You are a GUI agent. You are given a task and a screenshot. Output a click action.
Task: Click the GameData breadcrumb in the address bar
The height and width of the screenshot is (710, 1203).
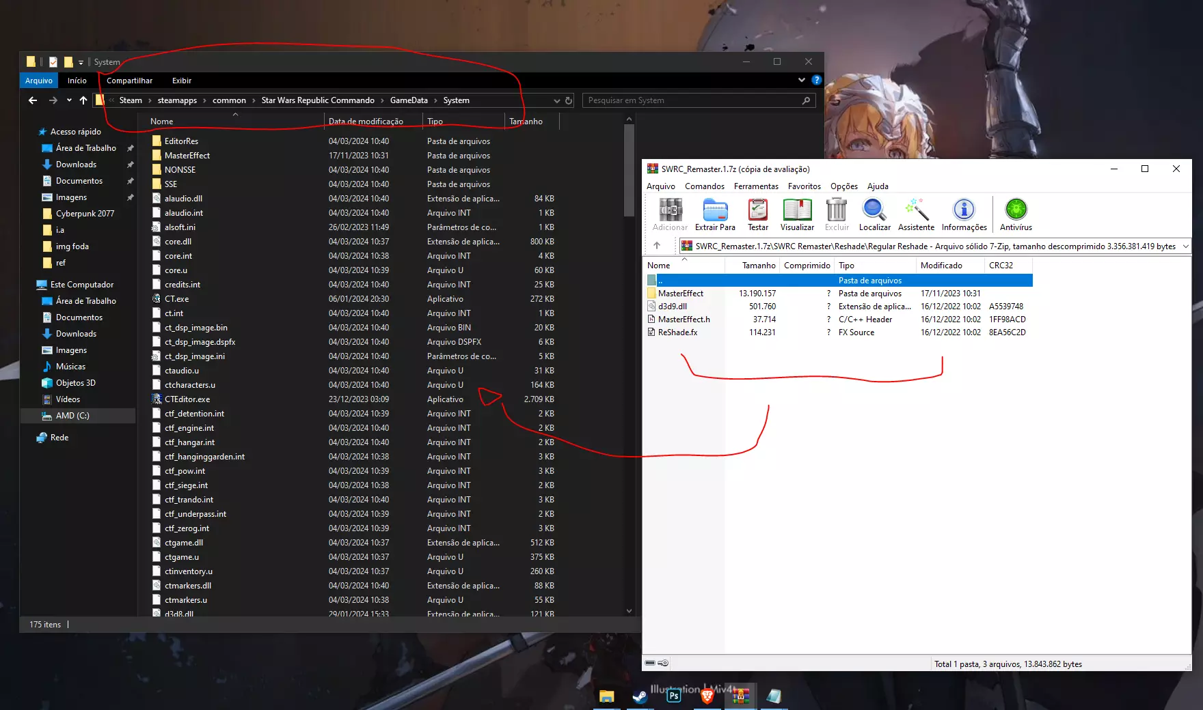pos(409,100)
